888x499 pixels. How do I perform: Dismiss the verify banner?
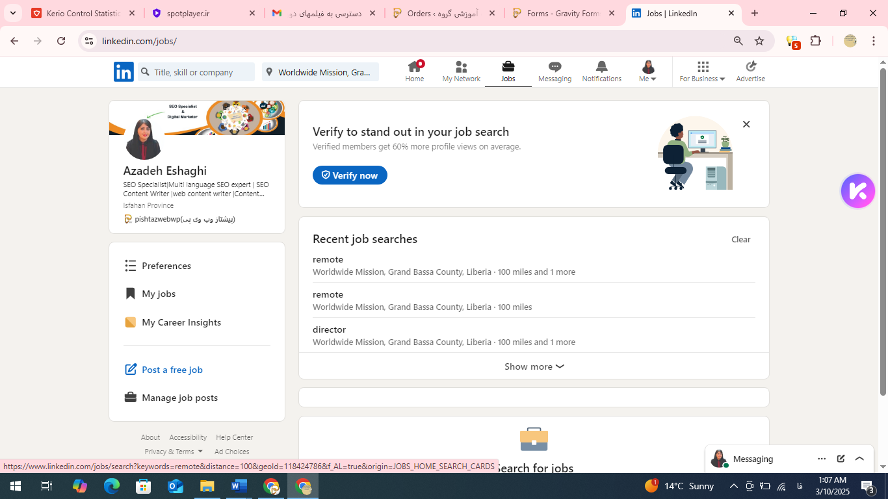click(x=746, y=124)
